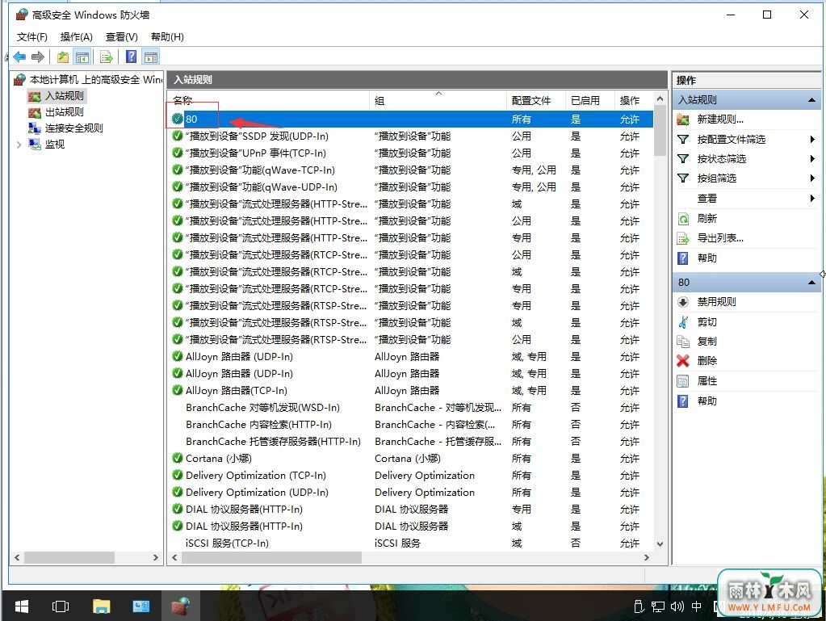The image size is (826, 621).
Task: Click 帮助 under the 80 actions section
Action: click(x=707, y=401)
